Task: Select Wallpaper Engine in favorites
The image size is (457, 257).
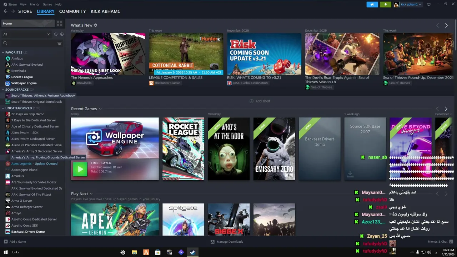Action: tap(24, 83)
